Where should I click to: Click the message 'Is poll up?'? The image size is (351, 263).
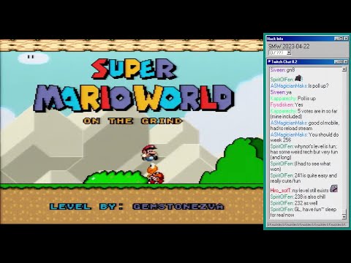pos(300,86)
